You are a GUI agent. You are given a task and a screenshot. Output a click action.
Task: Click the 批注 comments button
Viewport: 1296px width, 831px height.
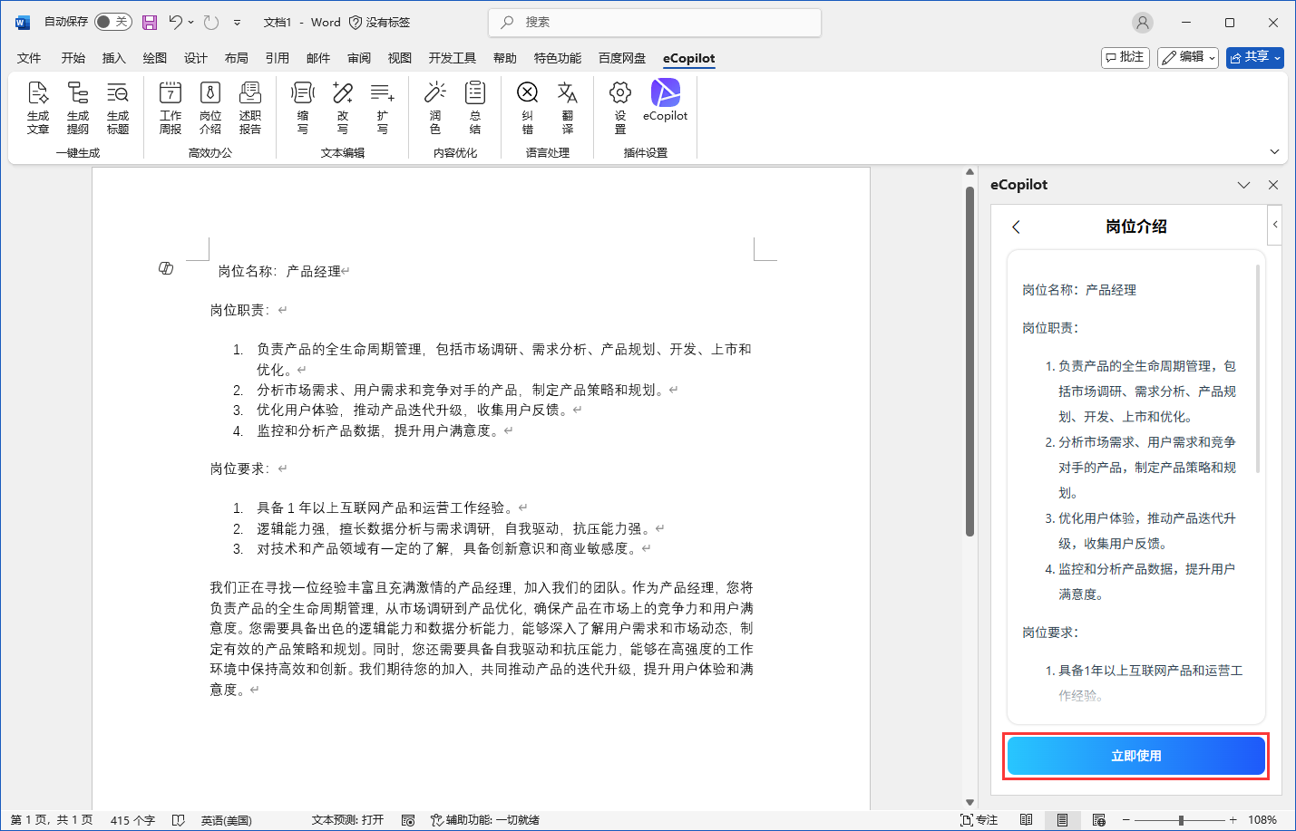(x=1125, y=57)
